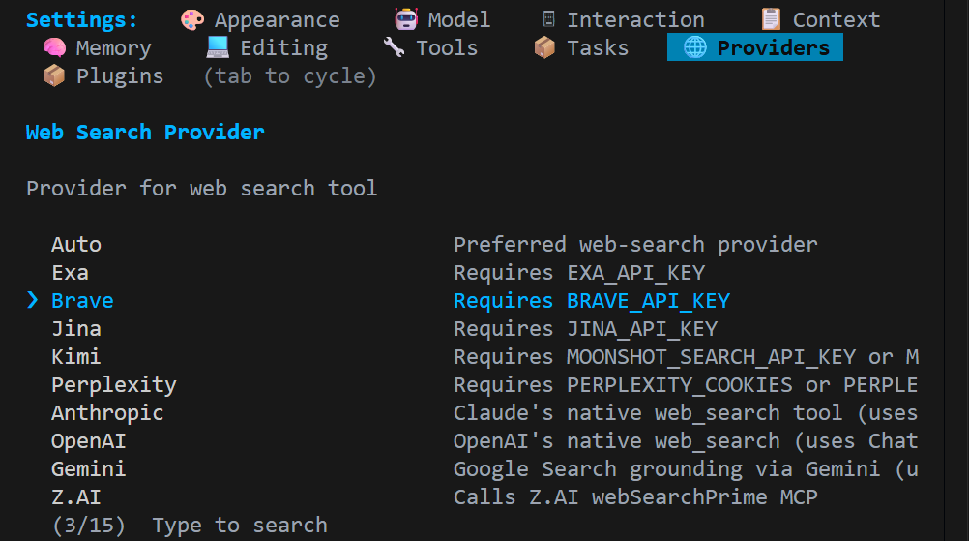
Task: Click the Context notepad icon
Action: click(x=771, y=19)
